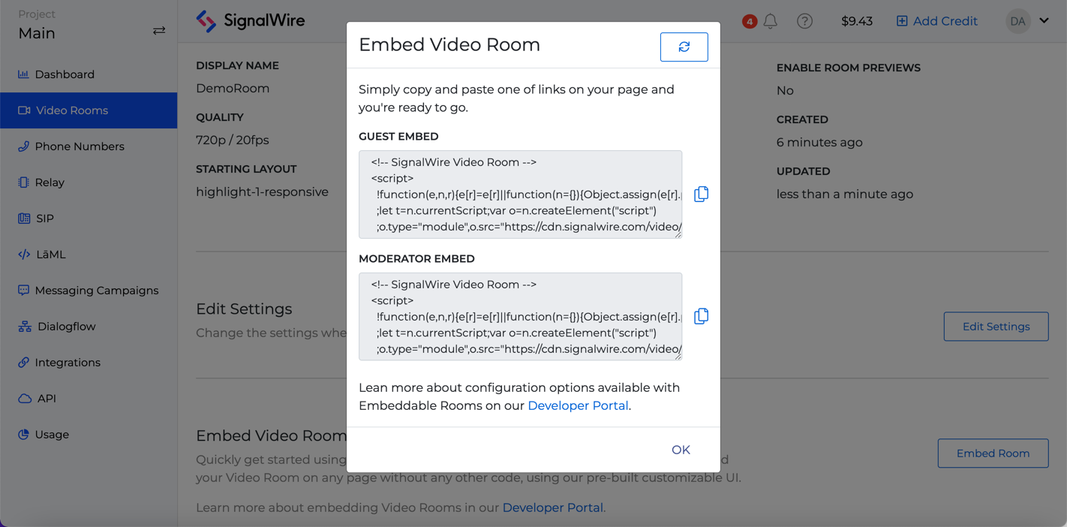Click the project switch arrows icon

click(x=159, y=31)
